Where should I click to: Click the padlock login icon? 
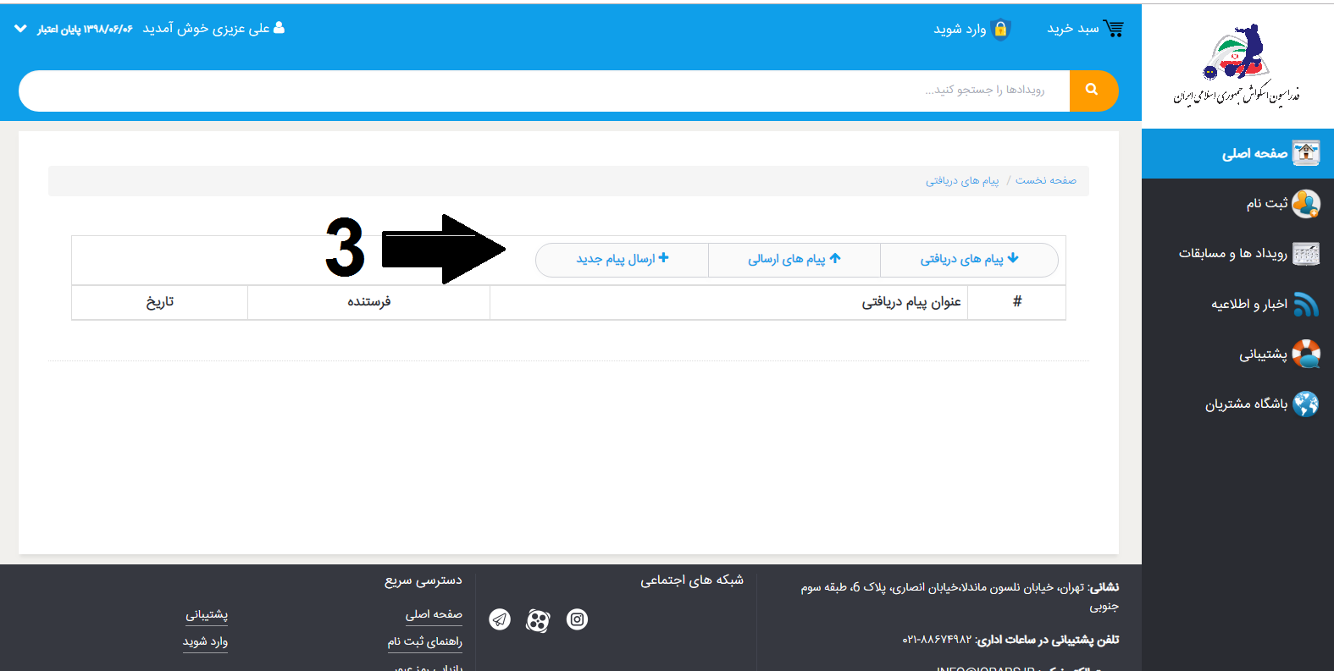[1000, 30]
